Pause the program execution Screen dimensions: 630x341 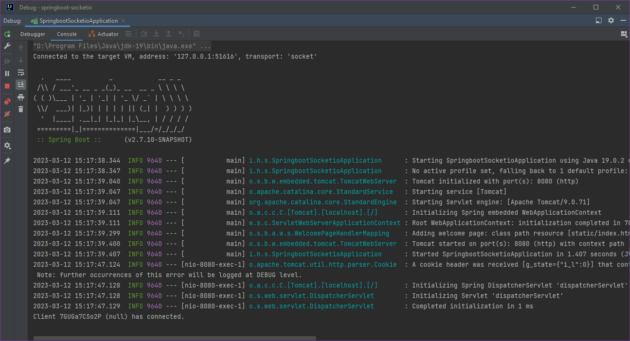(7, 73)
